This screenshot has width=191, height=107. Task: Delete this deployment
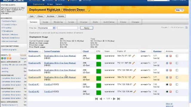click(61, 16)
